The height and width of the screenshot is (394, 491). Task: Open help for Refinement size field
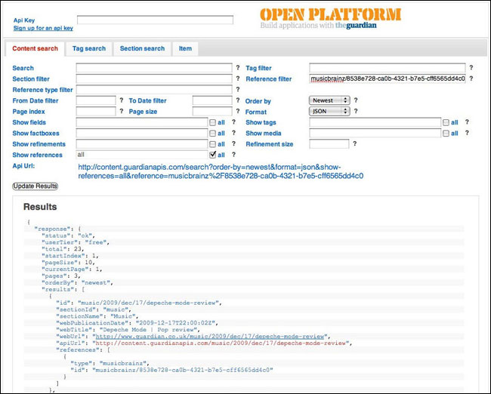[354, 143]
